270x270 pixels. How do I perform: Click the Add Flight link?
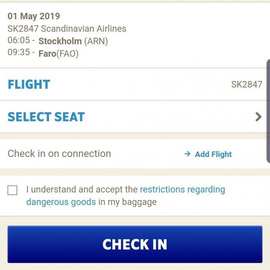coord(213,154)
